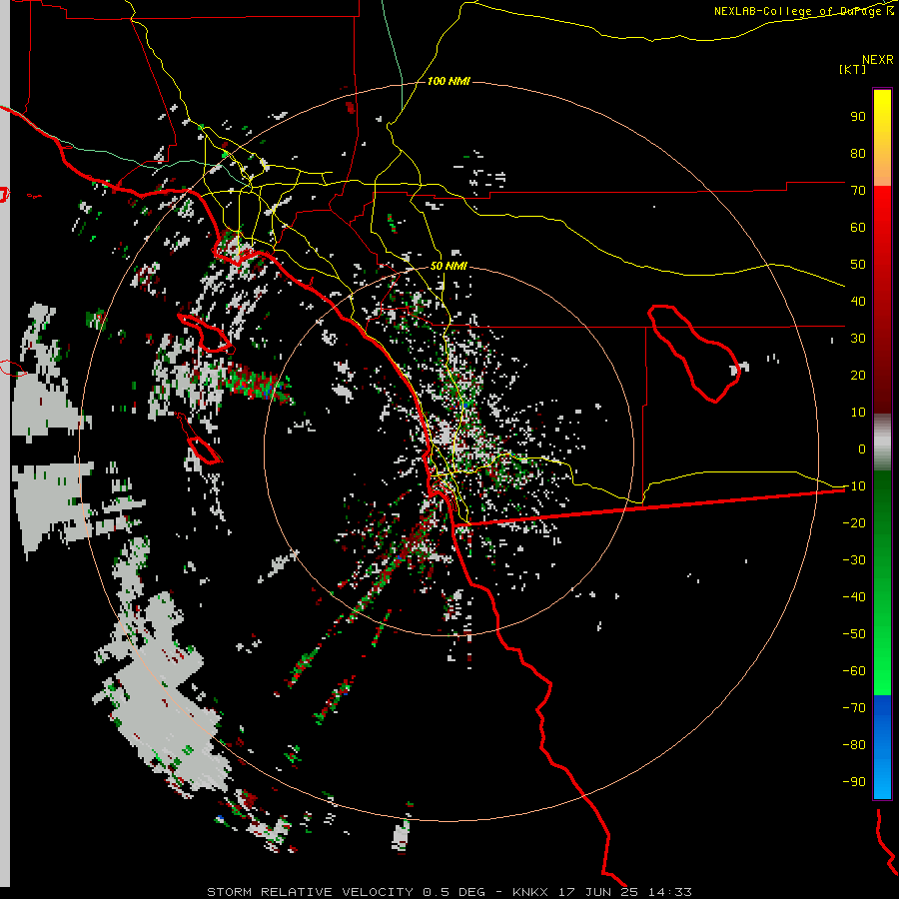Click the '50 NMI' range ring label

[x=449, y=266]
